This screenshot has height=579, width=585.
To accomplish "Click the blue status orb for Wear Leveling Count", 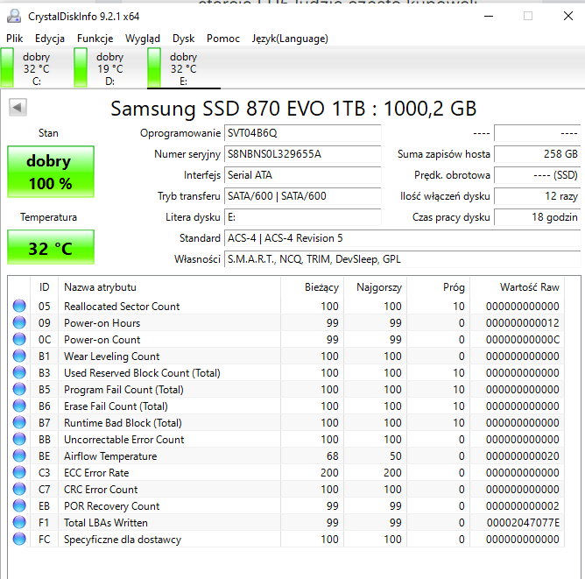I will tap(19, 356).
